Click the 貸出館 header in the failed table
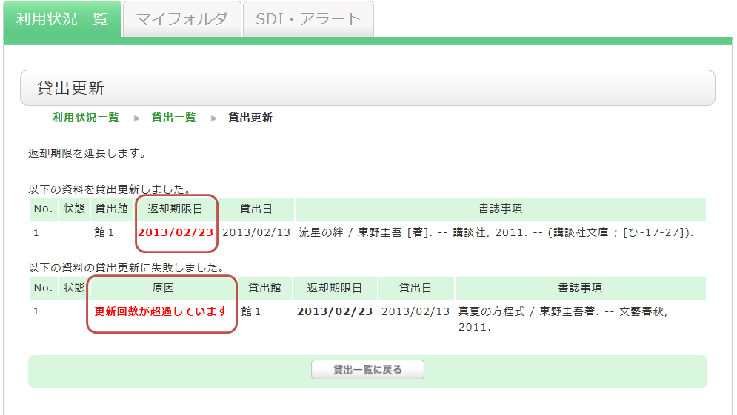 pyautogui.click(x=264, y=289)
